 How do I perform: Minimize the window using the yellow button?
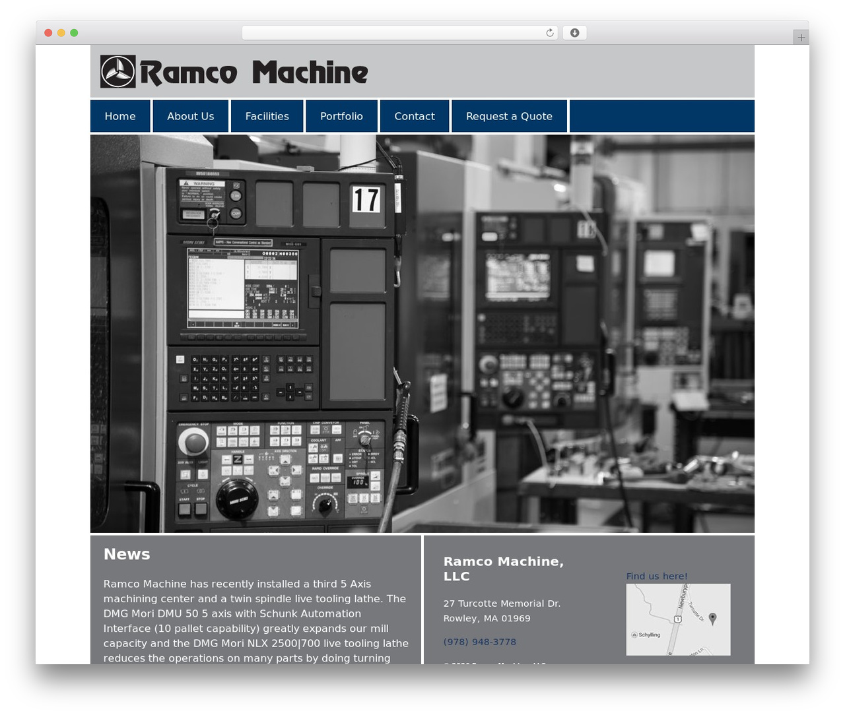pos(61,33)
